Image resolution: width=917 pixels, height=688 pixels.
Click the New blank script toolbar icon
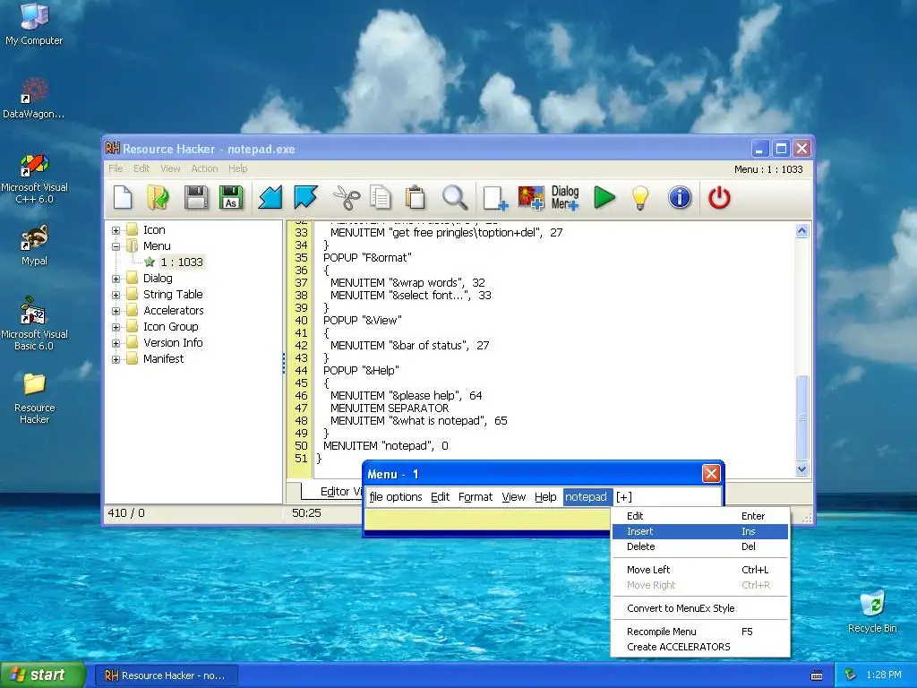tap(123, 197)
